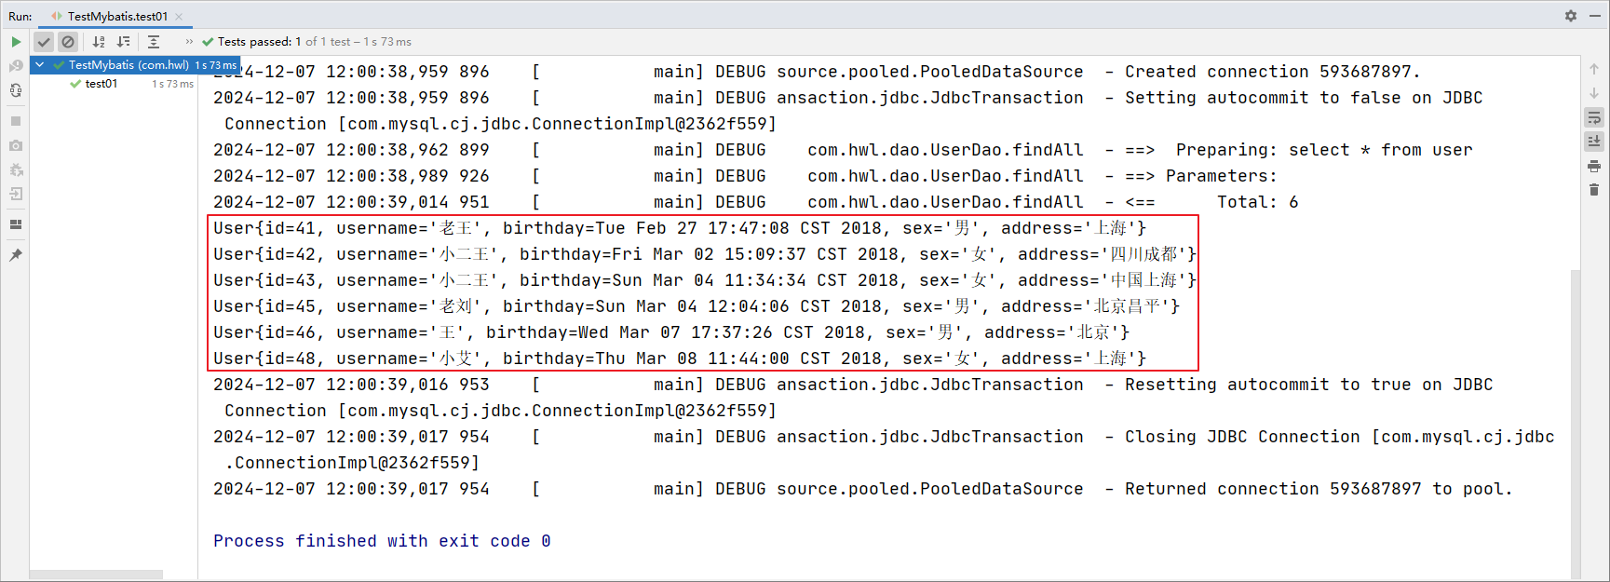Viewport: 1610px width, 582px height.
Task: Toggle Show Ignored tests button
Action: coord(68,42)
